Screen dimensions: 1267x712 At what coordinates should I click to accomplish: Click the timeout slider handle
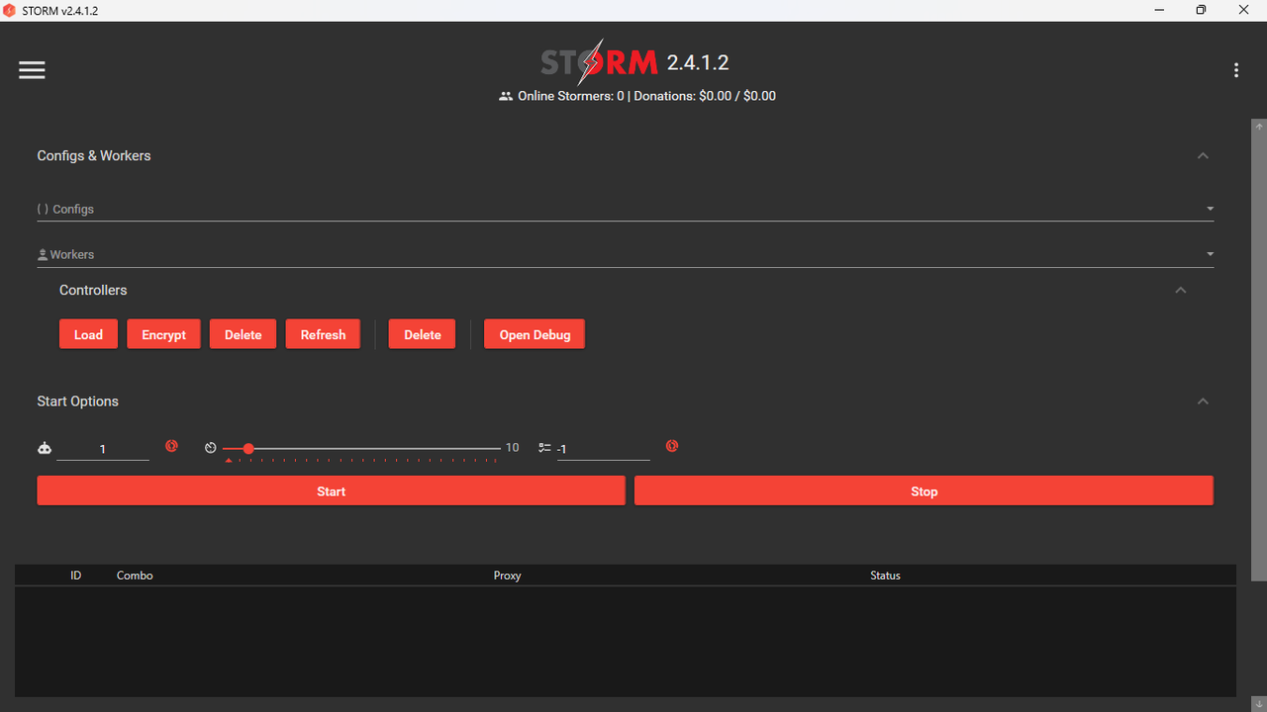click(248, 449)
